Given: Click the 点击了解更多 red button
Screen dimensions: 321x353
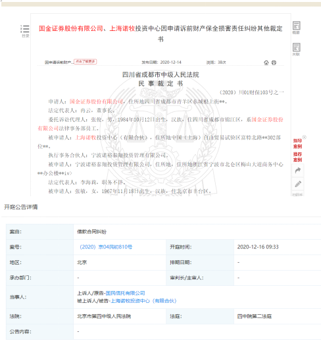Looking at the screenshot, I should tap(86, 61).
